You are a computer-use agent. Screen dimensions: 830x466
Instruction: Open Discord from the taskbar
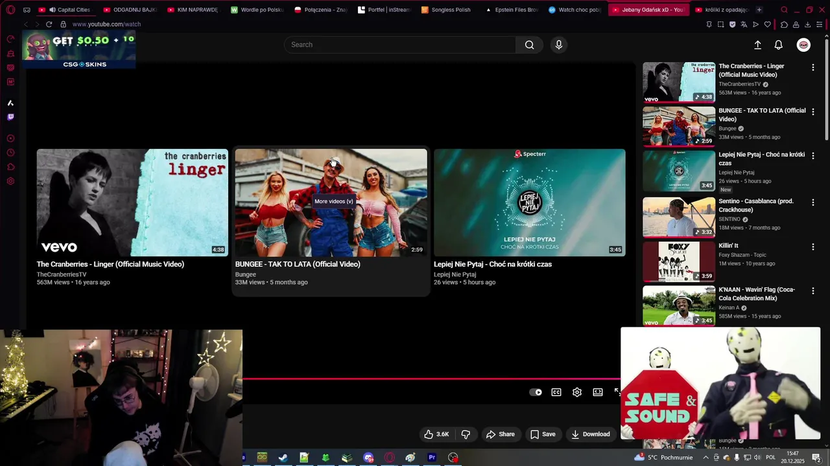368,458
